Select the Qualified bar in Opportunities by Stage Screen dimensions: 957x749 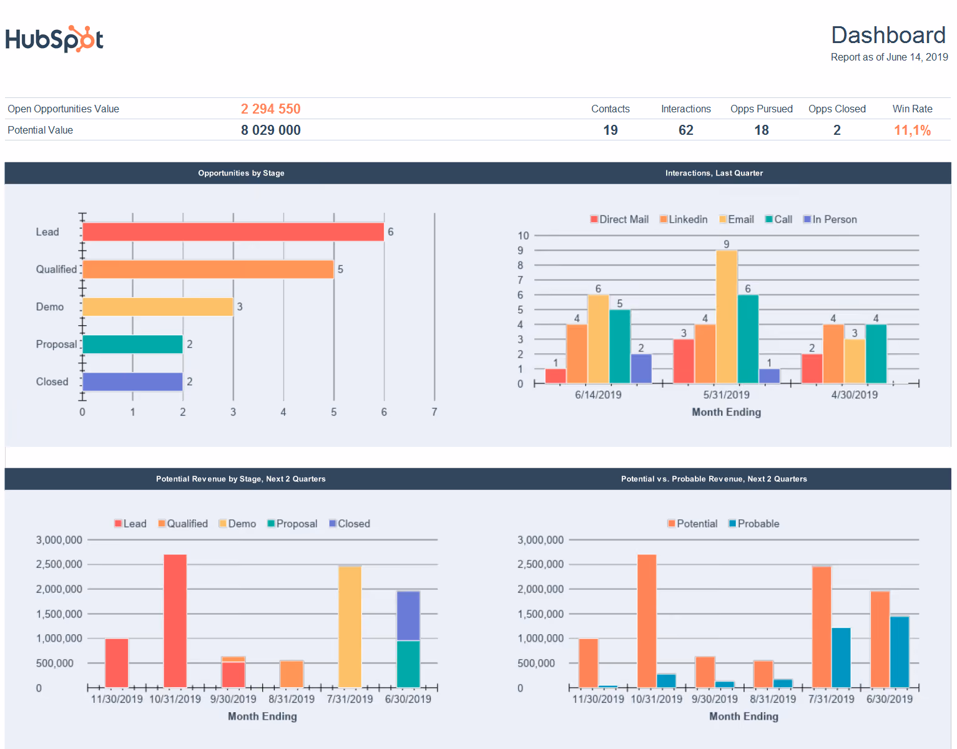[x=208, y=269]
